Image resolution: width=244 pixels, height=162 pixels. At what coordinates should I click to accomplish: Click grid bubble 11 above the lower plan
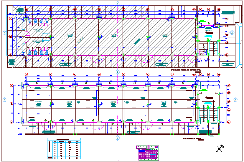(219, 74)
